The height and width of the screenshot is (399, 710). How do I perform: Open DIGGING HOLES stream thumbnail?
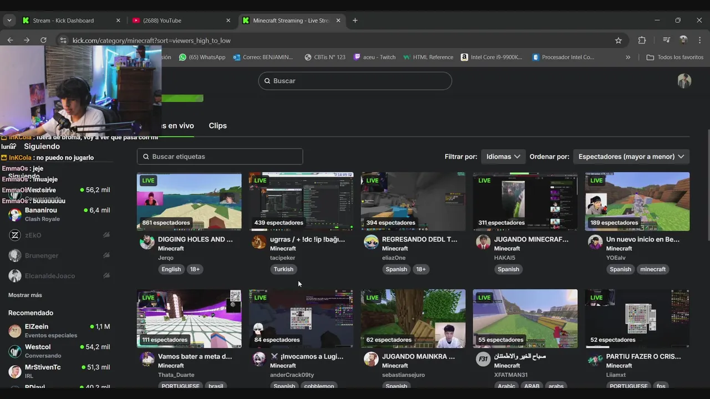point(189,202)
